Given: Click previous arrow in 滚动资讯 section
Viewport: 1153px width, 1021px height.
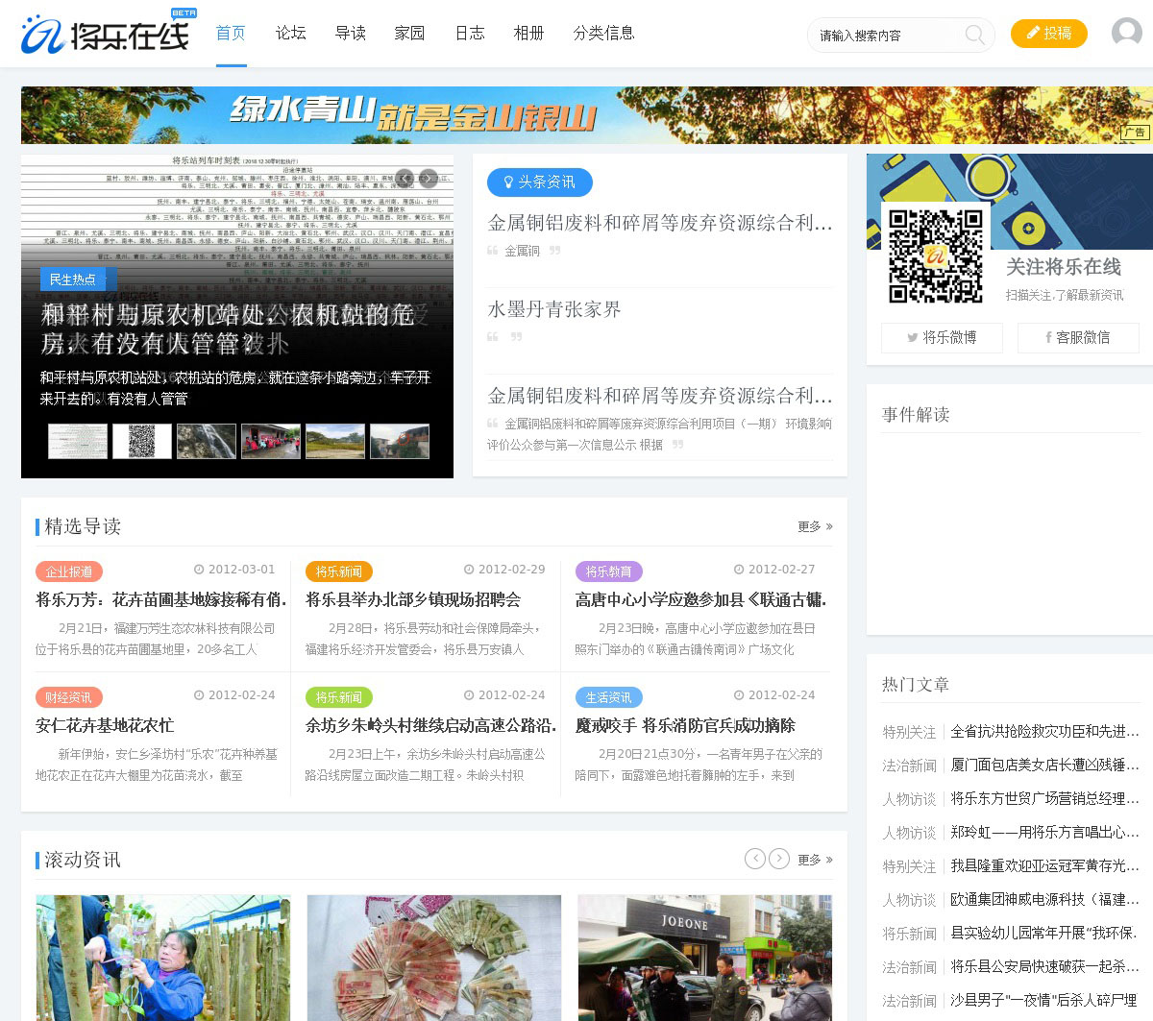Looking at the screenshot, I should pos(755,859).
